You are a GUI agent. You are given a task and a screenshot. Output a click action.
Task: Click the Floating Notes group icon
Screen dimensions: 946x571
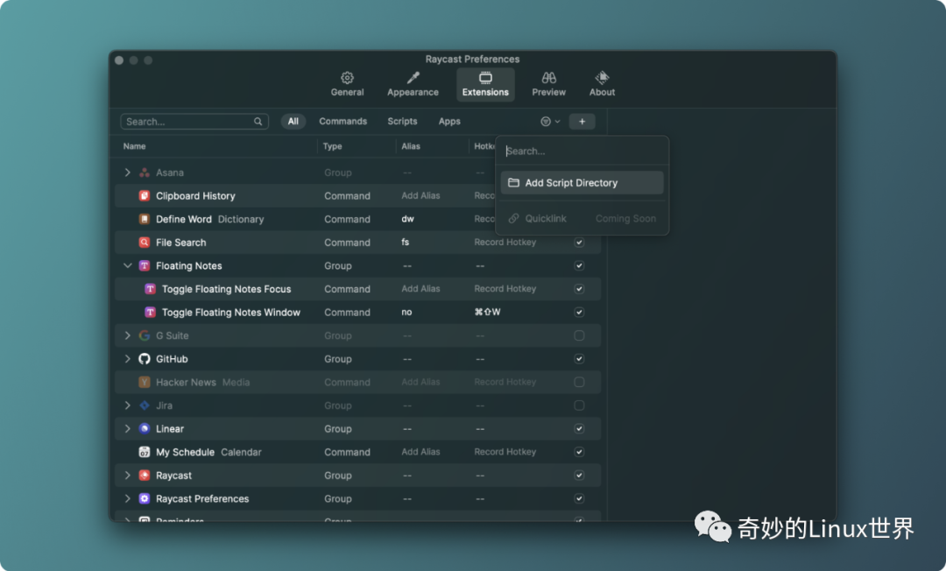coord(145,265)
